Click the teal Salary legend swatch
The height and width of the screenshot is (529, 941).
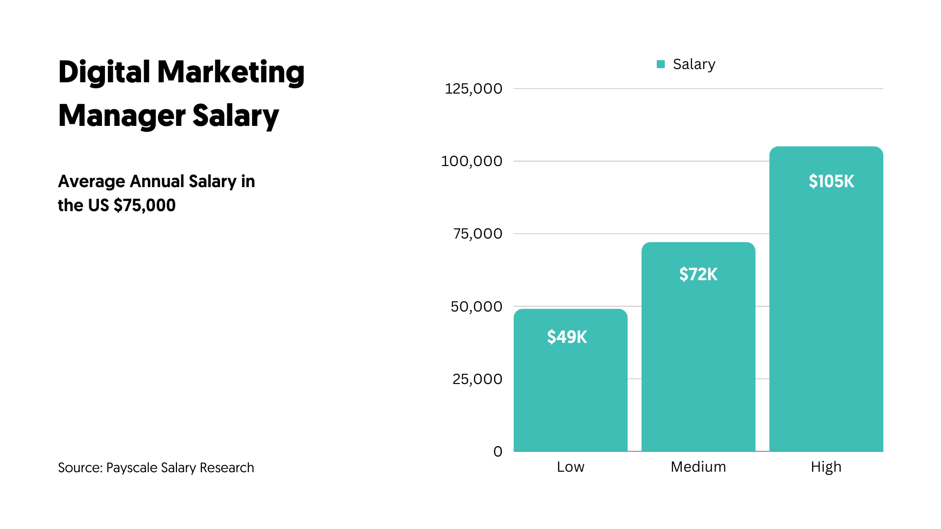[661, 64]
